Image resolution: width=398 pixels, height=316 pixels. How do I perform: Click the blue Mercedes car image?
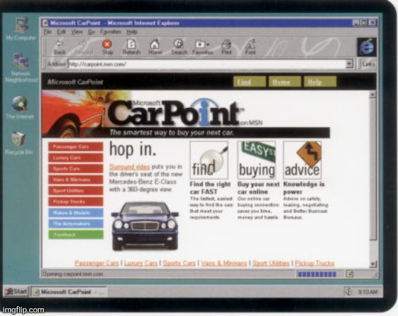[145, 226]
